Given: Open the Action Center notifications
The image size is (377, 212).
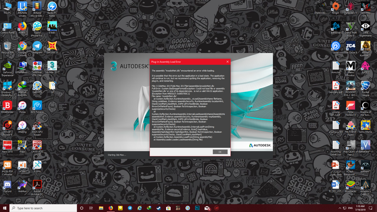Looking at the screenshot, I should (x=371, y=208).
